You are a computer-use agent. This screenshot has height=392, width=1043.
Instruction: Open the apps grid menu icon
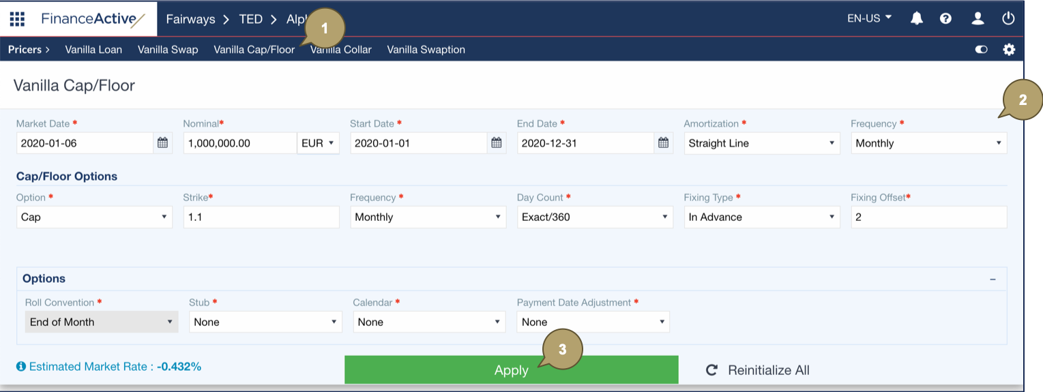point(17,19)
